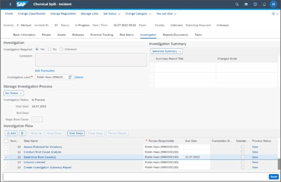
Task: Open Create Investigation Summary Report step
Action: pos(47,167)
